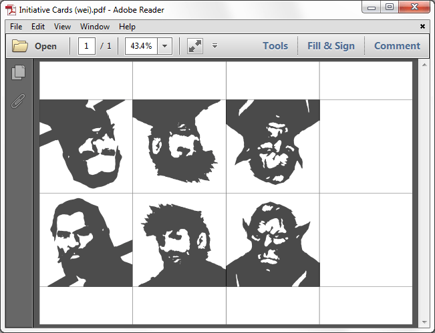
Task: Close the document with menu bar X
Action: [x=422, y=27]
